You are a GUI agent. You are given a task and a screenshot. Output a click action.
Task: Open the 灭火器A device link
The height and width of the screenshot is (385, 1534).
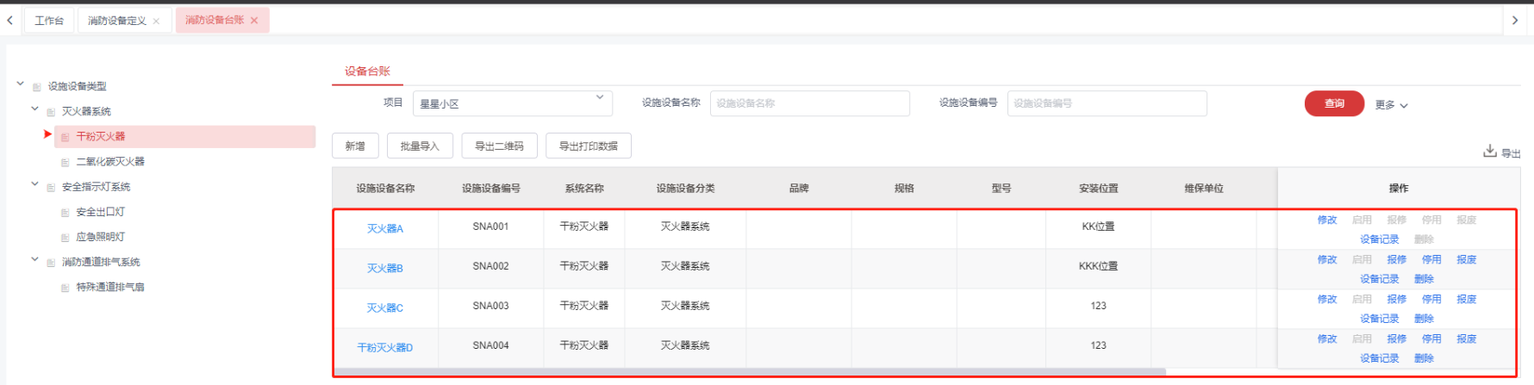point(385,229)
